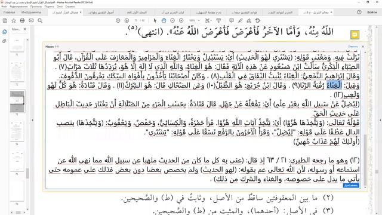The height and width of the screenshot is (215, 382).
Task: Close the thumbnails side panel
Action: [25, 29]
